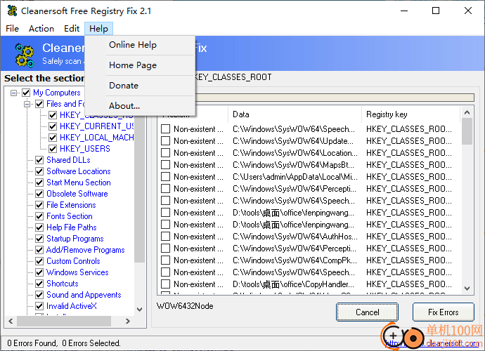Screen dimensions: 485x351
Task: Uncheck the HKEY_USERS checkbox
Action: (53, 149)
